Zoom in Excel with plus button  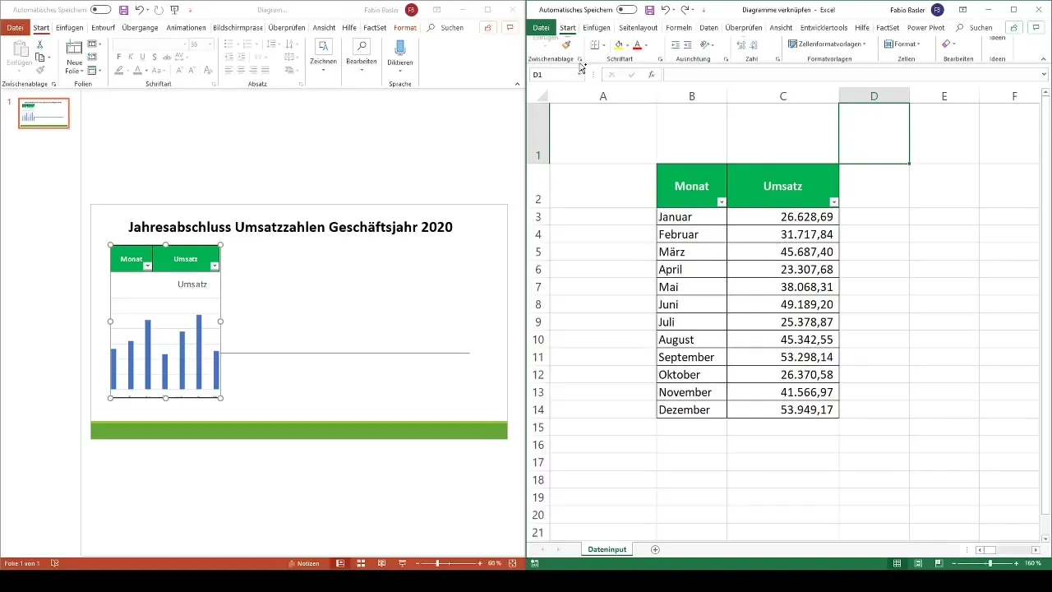[x=1017, y=563]
